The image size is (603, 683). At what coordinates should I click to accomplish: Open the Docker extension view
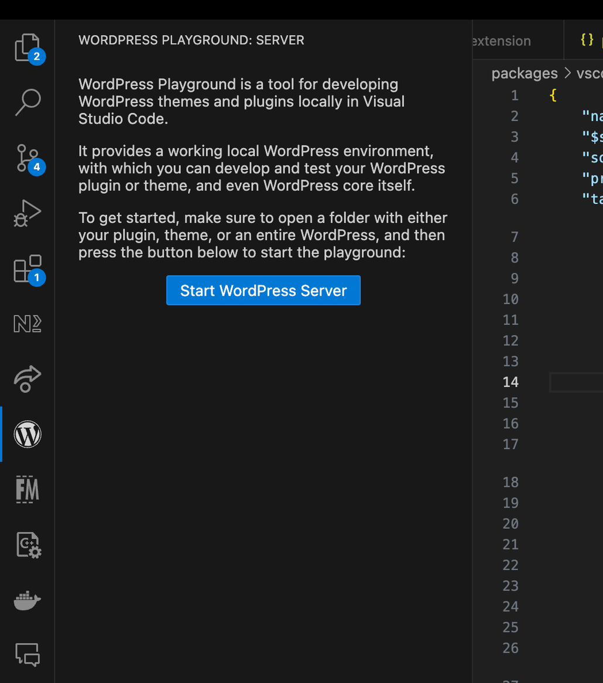click(x=27, y=600)
